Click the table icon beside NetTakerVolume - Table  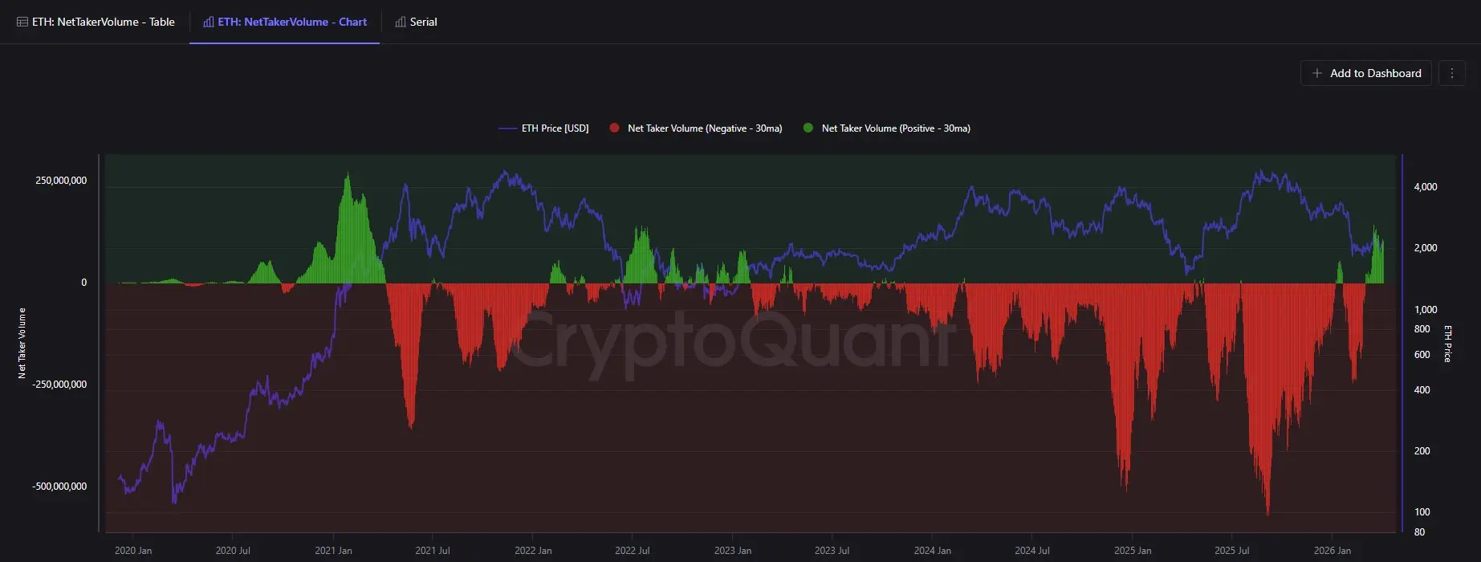pyautogui.click(x=22, y=22)
